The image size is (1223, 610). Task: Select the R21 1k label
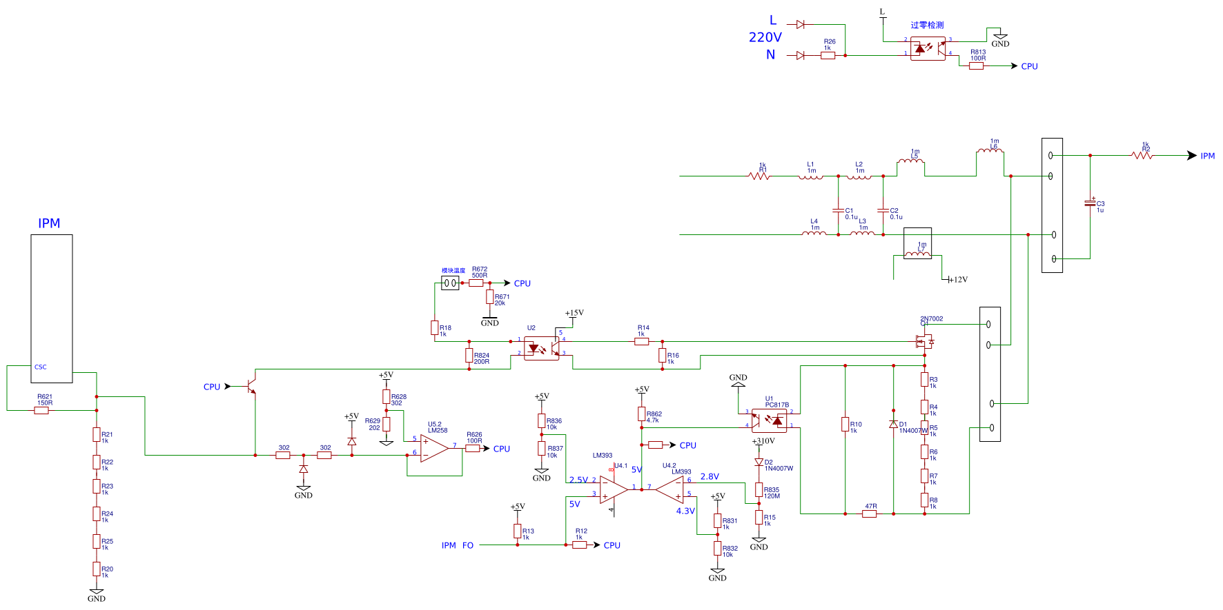pyautogui.click(x=107, y=438)
